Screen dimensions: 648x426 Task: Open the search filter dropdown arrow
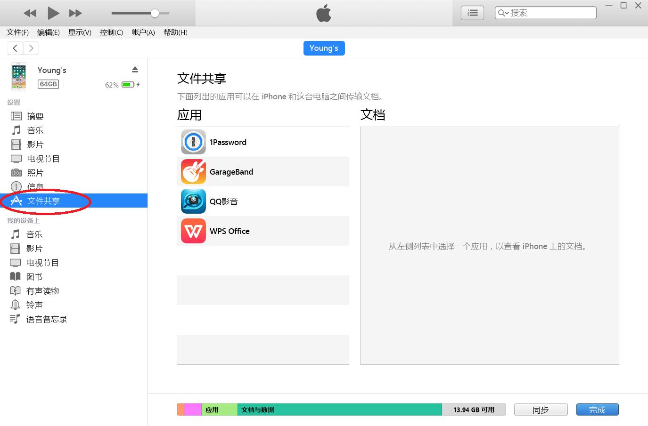pyautogui.click(x=507, y=13)
